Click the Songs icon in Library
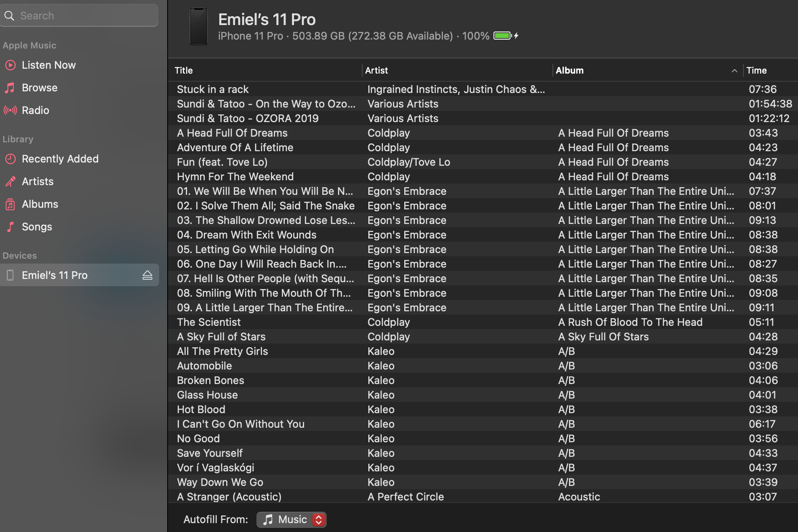The width and height of the screenshot is (798, 532). coord(11,227)
